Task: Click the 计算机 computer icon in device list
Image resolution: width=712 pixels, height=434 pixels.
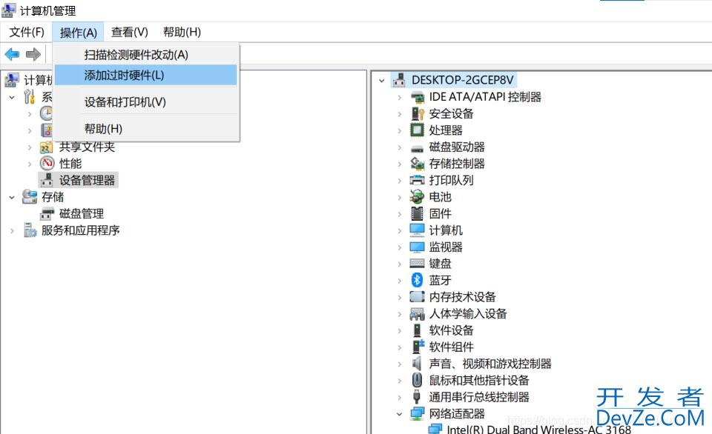Action: pyautogui.click(x=417, y=230)
